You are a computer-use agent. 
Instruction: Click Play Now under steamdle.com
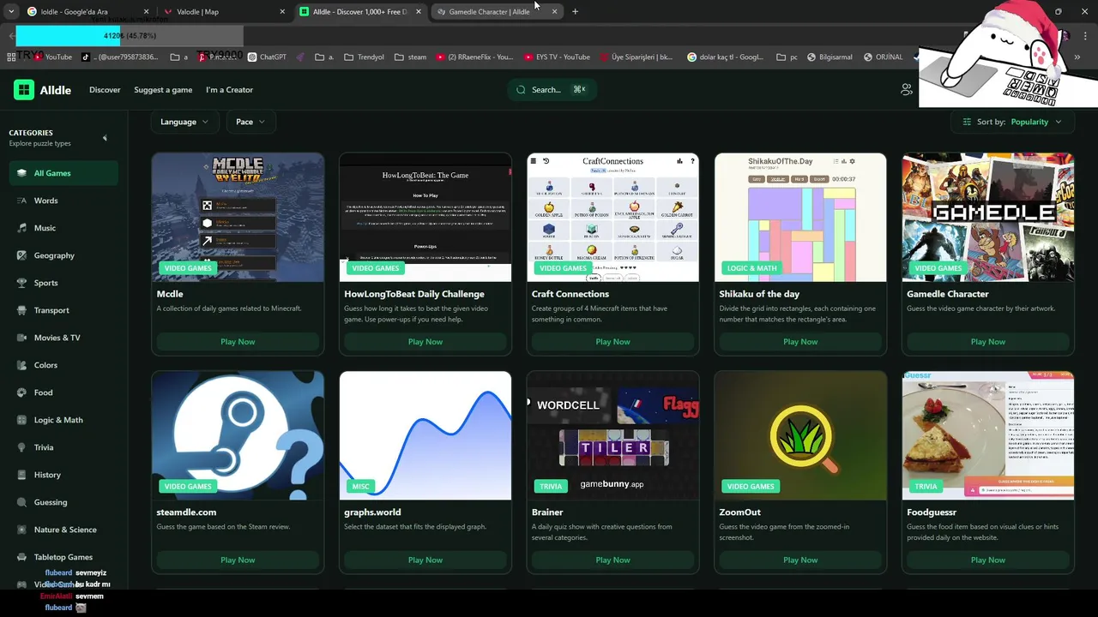coord(238,560)
